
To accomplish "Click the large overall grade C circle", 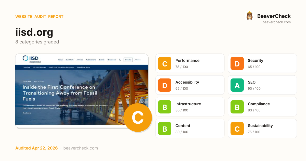I will click(x=138, y=118).
